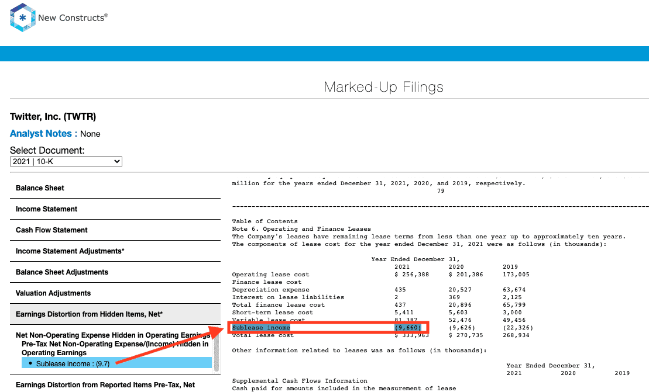Click Net Non-Operating Expense Hidden in Operating Earnings
The height and width of the screenshot is (392, 649).
tap(112, 335)
